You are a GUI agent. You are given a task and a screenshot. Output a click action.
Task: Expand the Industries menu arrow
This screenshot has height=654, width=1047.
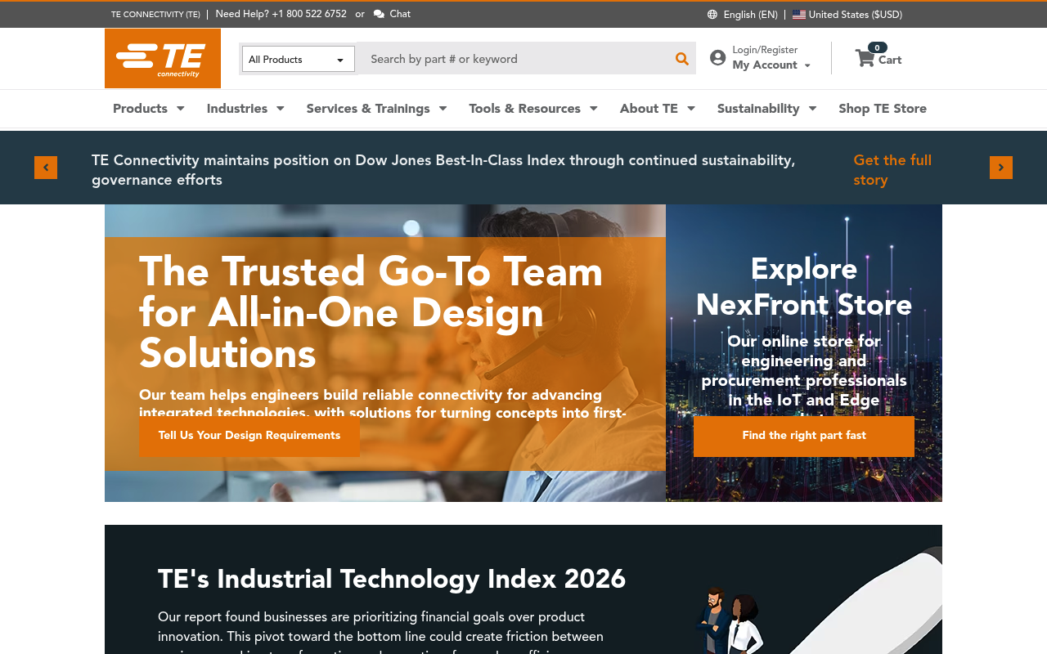pyautogui.click(x=280, y=109)
